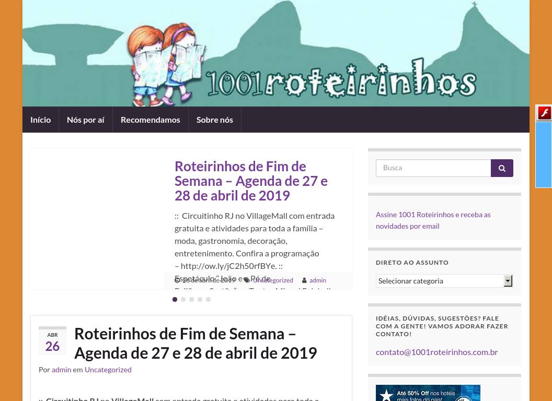Click Uncategorized link under post heading
This screenshot has height=401, width=552.
(108, 370)
